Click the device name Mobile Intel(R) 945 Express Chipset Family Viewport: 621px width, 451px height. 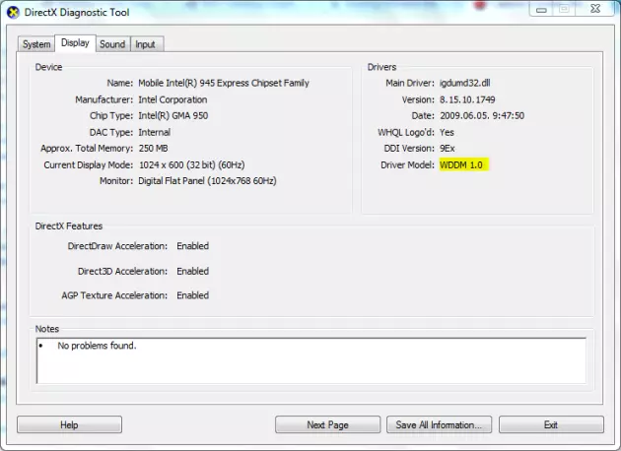coord(224,83)
